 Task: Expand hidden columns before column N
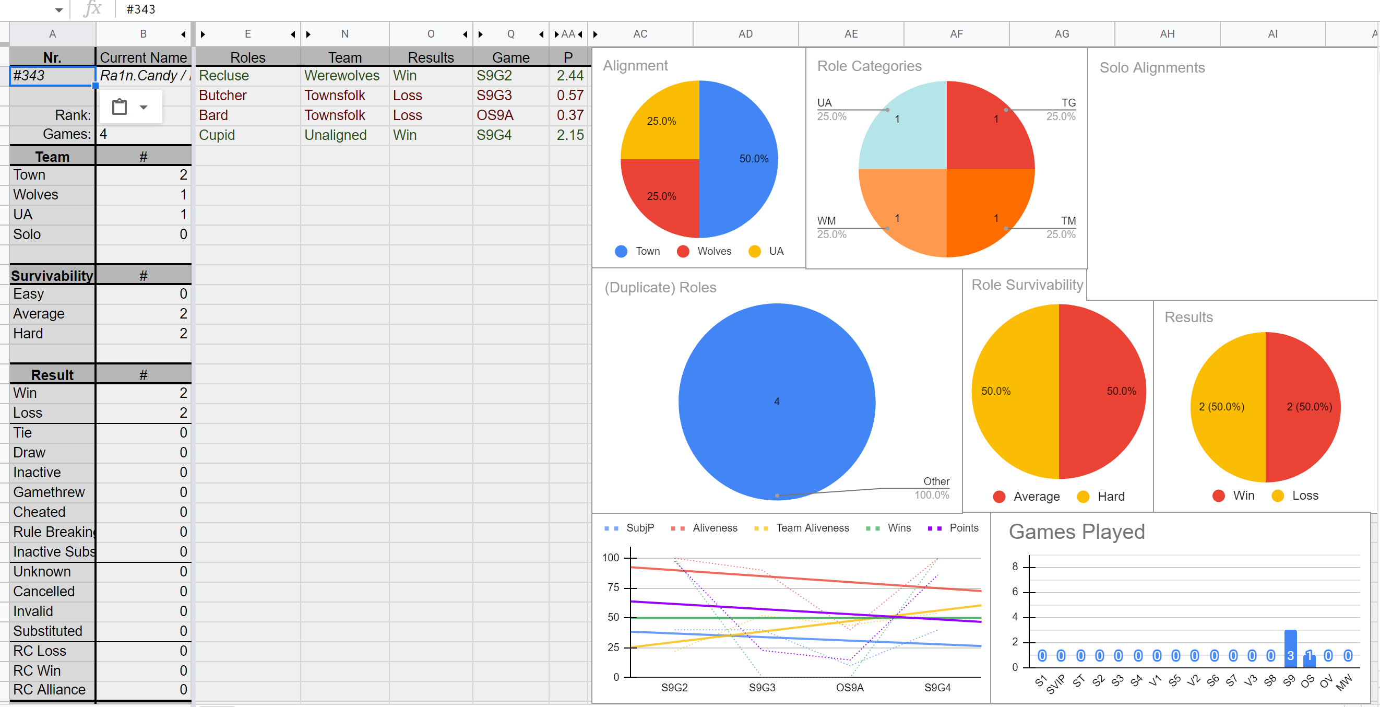click(308, 34)
